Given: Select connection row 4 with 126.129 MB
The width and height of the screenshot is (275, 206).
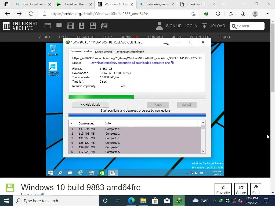Looking at the screenshot, I should pyautogui.click(x=135, y=143).
